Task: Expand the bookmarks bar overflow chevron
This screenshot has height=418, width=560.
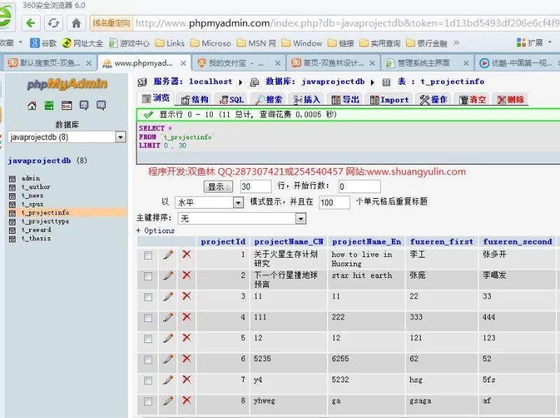Action: pos(456,43)
